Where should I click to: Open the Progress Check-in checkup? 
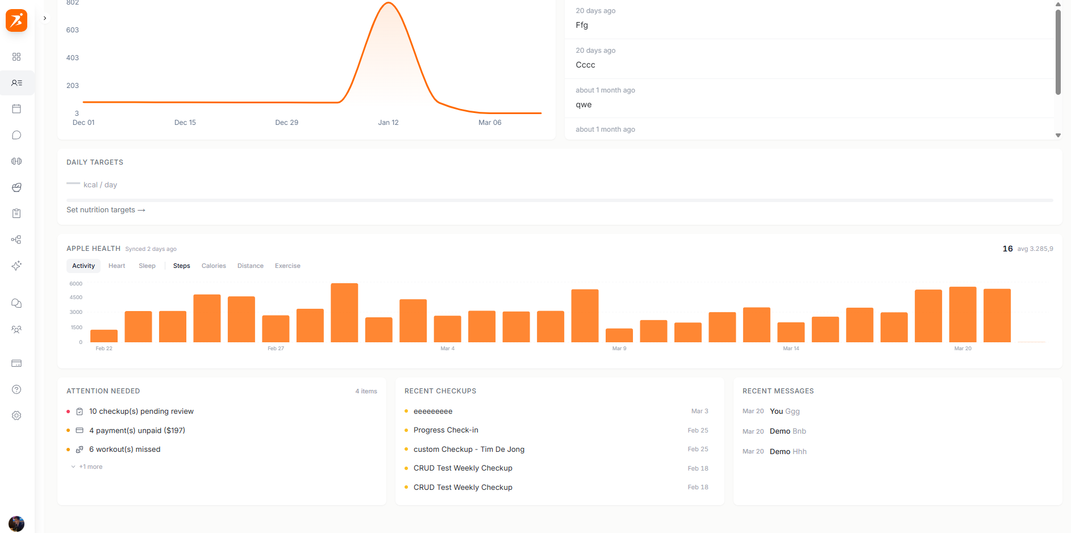(445, 430)
